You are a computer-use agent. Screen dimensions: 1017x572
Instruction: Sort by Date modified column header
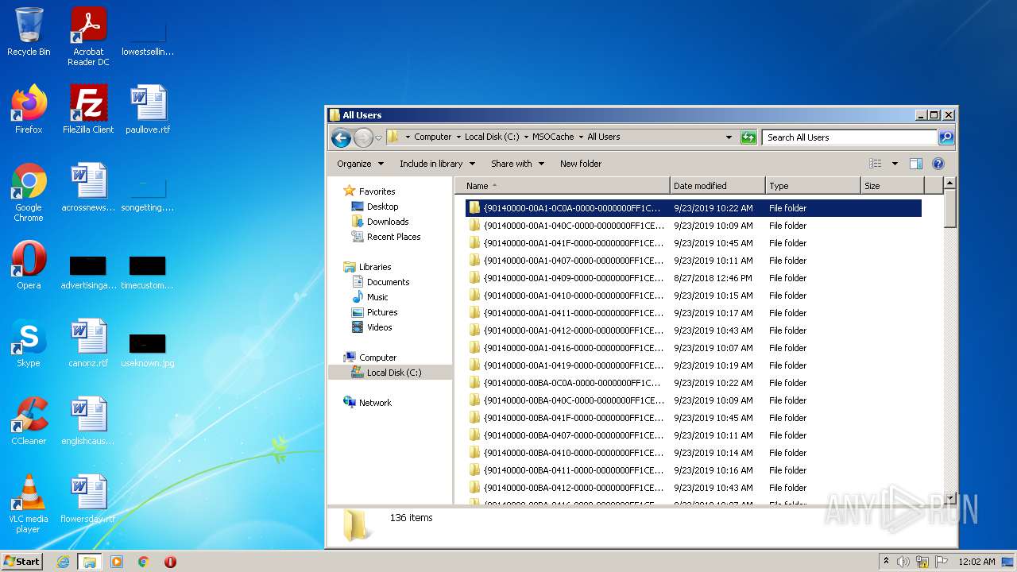[717, 186]
